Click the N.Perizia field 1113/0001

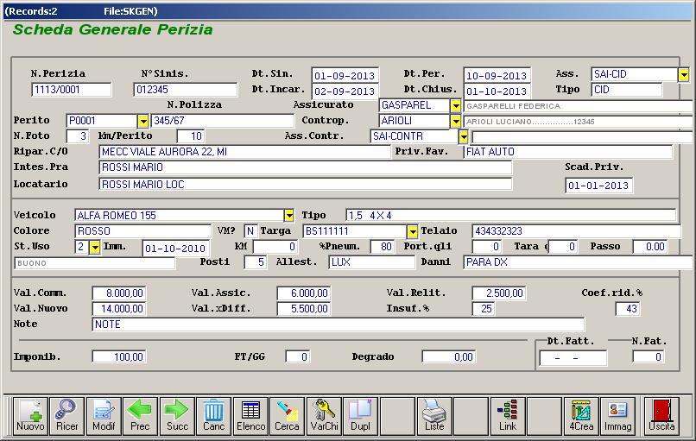(x=72, y=90)
